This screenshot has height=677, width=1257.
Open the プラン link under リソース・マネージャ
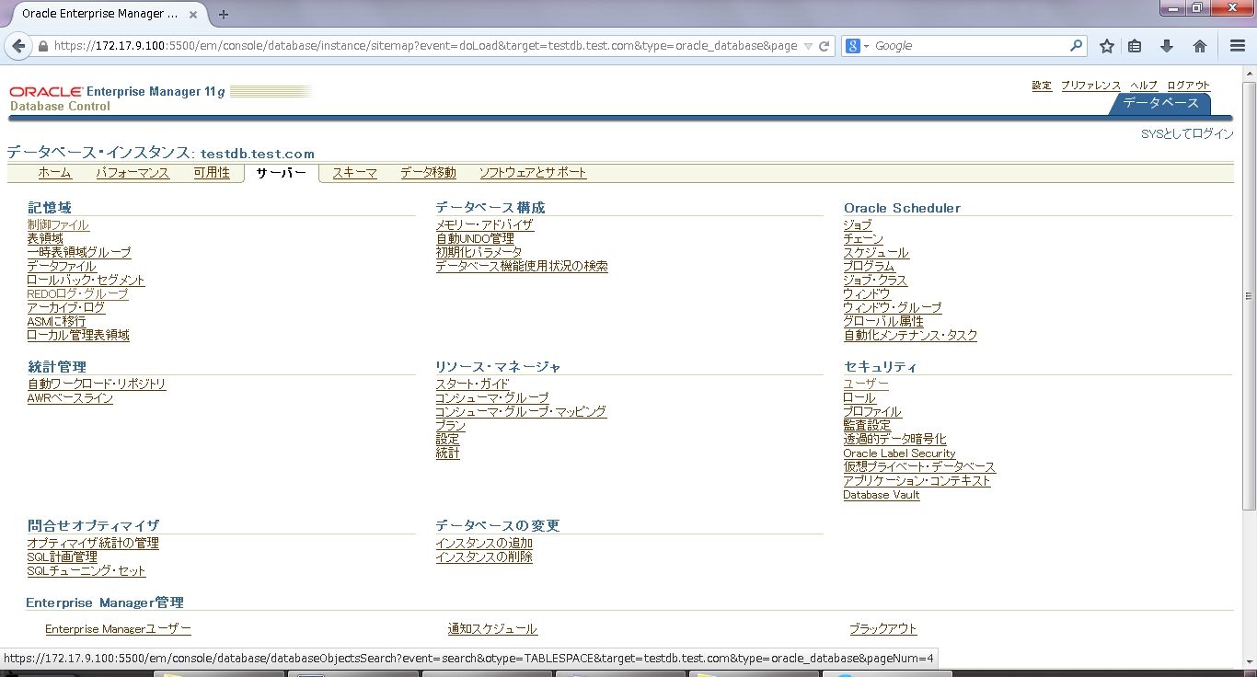click(451, 425)
